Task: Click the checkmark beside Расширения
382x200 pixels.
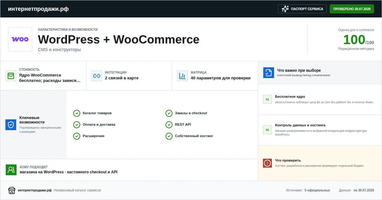Action: pos(77,136)
